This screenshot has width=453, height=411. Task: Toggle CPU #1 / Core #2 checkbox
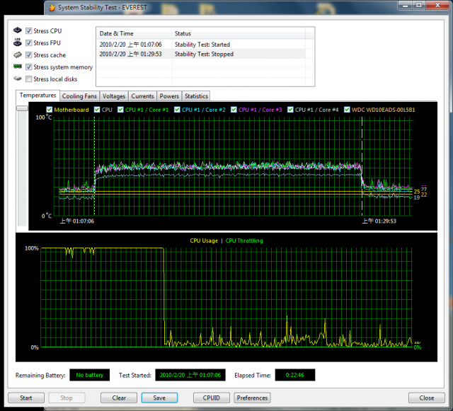pyautogui.click(x=177, y=110)
